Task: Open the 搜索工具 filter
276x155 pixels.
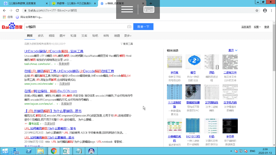Action: click(x=127, y=44)
